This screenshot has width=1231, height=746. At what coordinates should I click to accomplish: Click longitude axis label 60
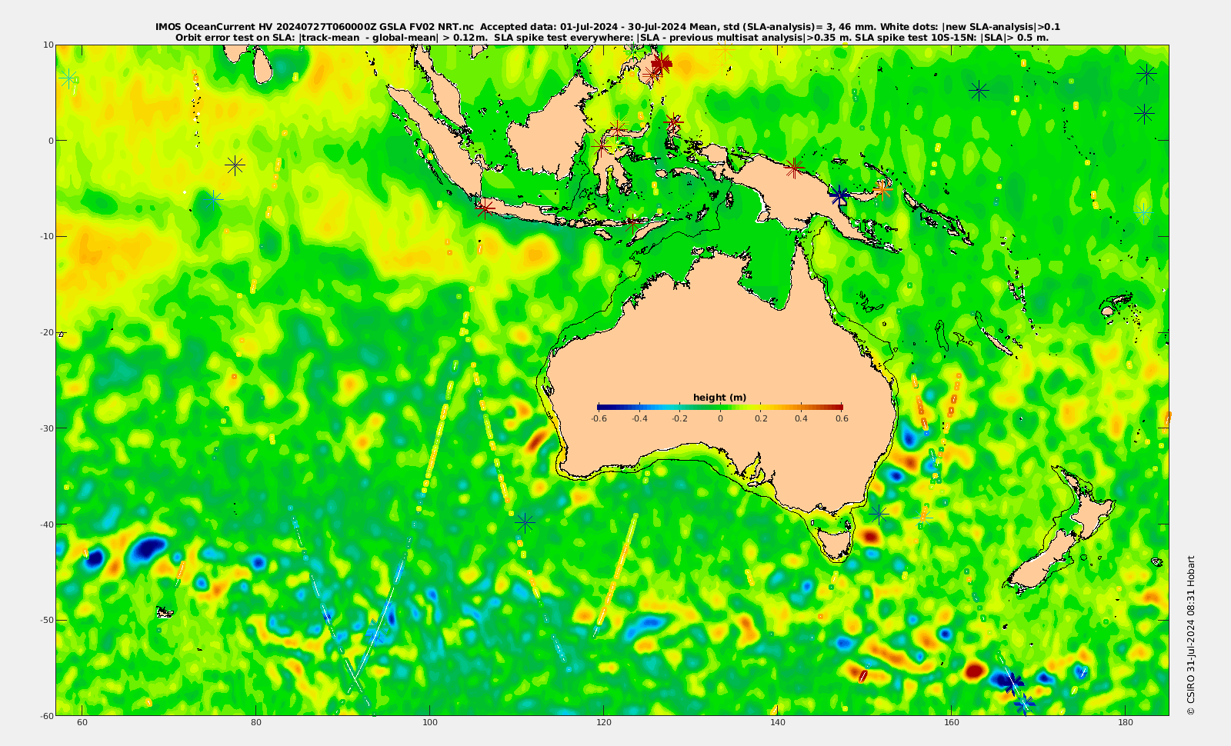point(82,723)
